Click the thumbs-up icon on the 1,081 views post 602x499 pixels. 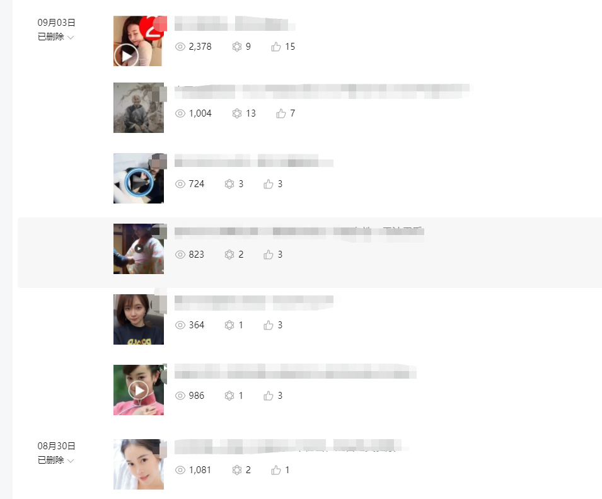pos(275,470)
